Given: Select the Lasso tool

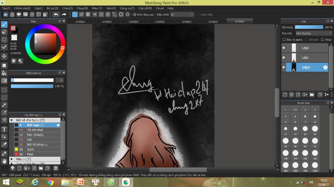Looking at the screenshot, I should pos(4,97).
